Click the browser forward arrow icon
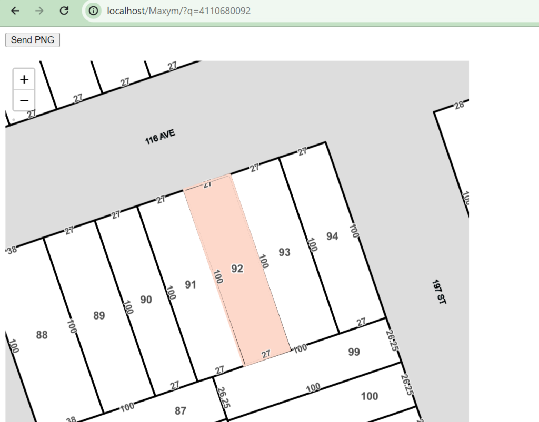This screenshot has height=422, width=539. [39, 11]
